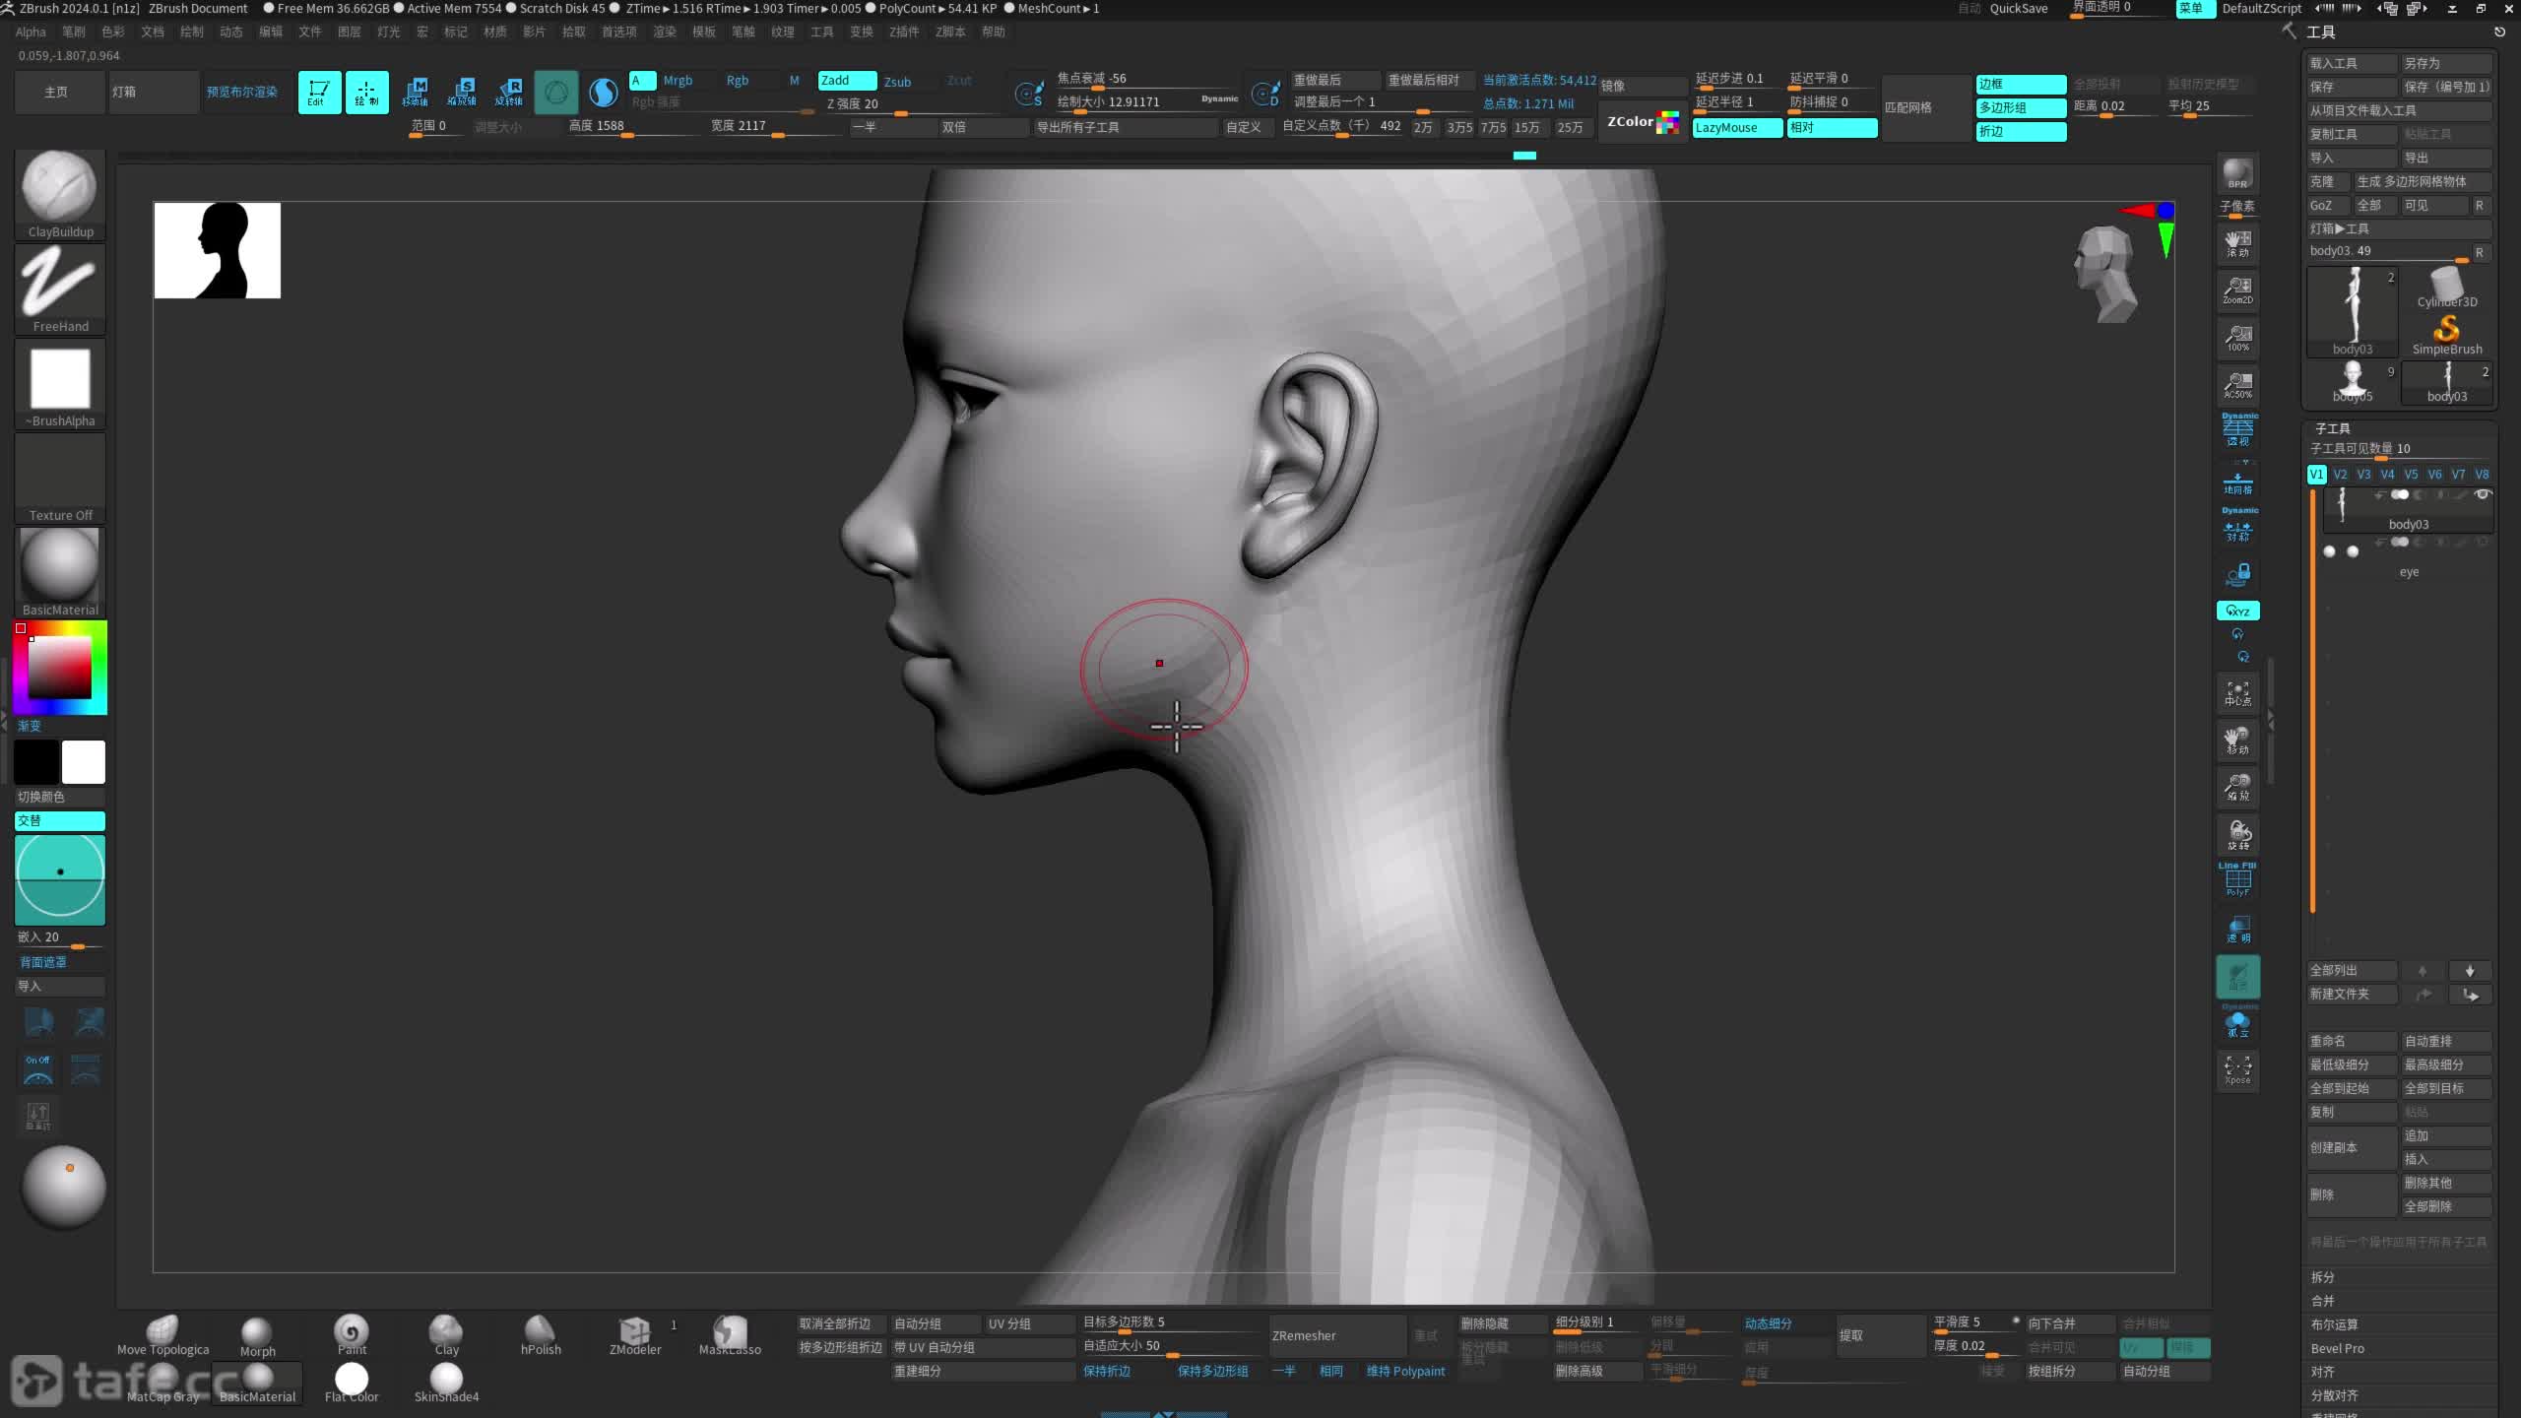
Task: Switch to subtool visibility set V5
Action: coord(2411,475)
